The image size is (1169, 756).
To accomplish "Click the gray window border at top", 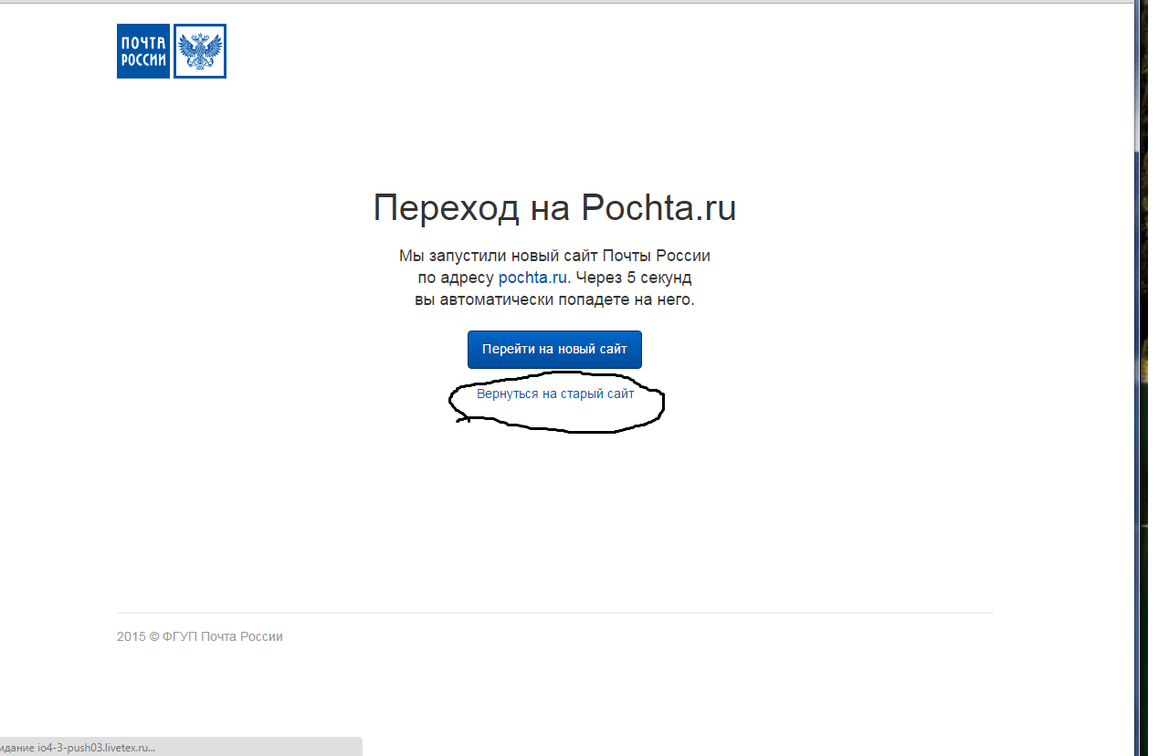I will pyautogui.click(x=548, y=2).
